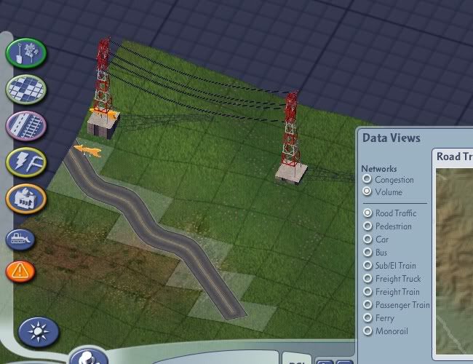Click the Road Traffic map preview
The height and width of the screenshot is (364, 473).
tap(454, 261)
